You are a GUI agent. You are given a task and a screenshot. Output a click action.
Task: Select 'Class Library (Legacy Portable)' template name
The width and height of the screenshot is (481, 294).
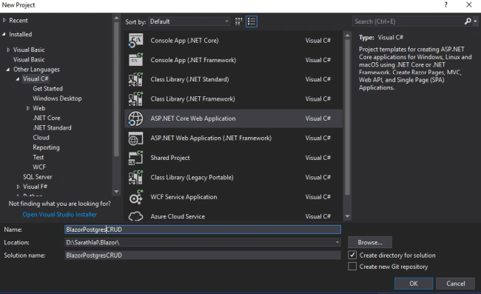point(192,178)
